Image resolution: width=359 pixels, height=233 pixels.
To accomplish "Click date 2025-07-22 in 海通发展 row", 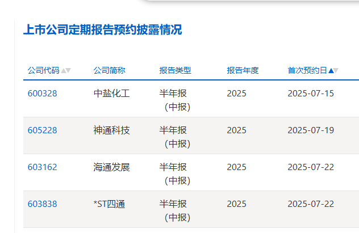I will (311, 167).
